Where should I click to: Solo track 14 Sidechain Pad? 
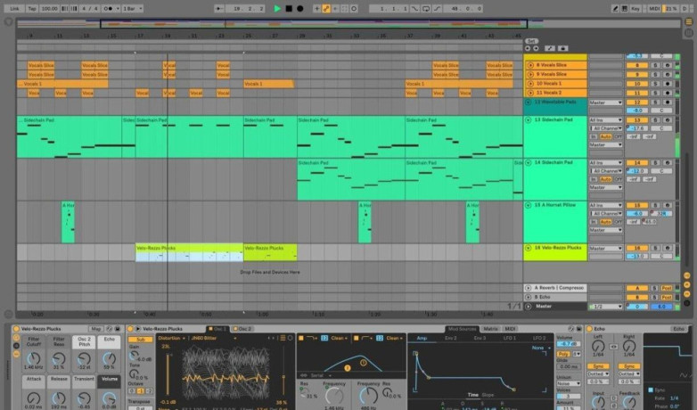pos(655,163)
